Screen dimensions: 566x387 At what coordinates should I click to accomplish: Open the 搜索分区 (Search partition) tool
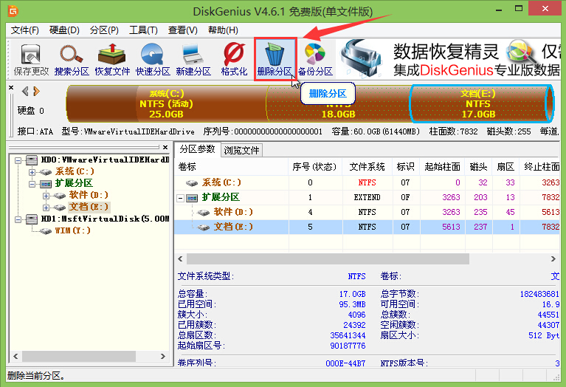72,59
